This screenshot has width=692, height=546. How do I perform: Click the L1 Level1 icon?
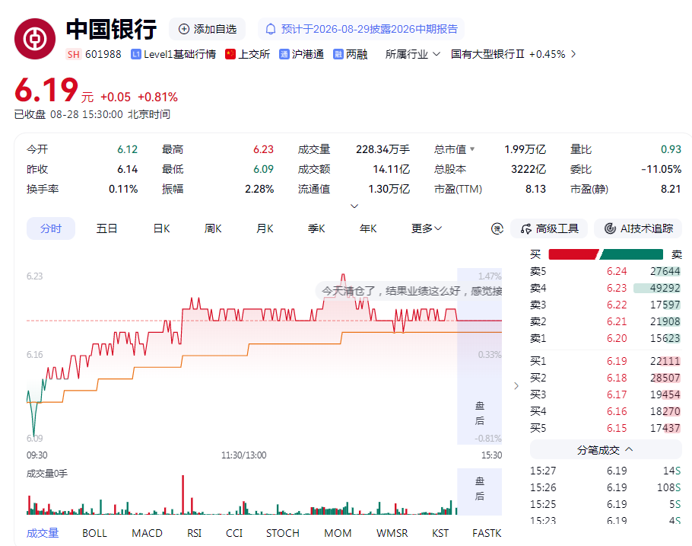[136, 54]
